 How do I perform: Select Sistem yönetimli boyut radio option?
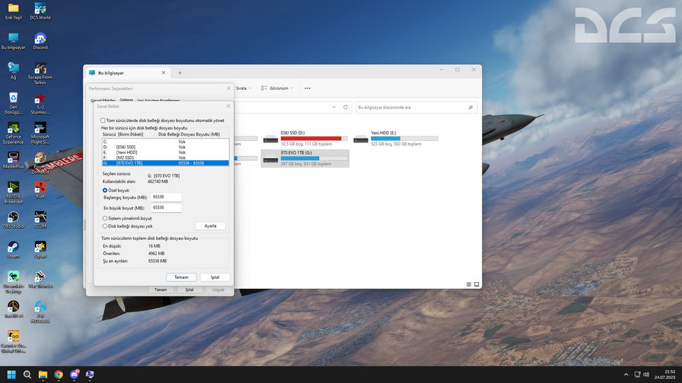[x=105, y=218]
